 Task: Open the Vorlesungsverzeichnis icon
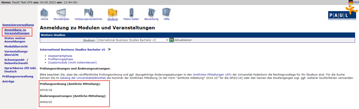pyautogui.click(x=88, y=13)
